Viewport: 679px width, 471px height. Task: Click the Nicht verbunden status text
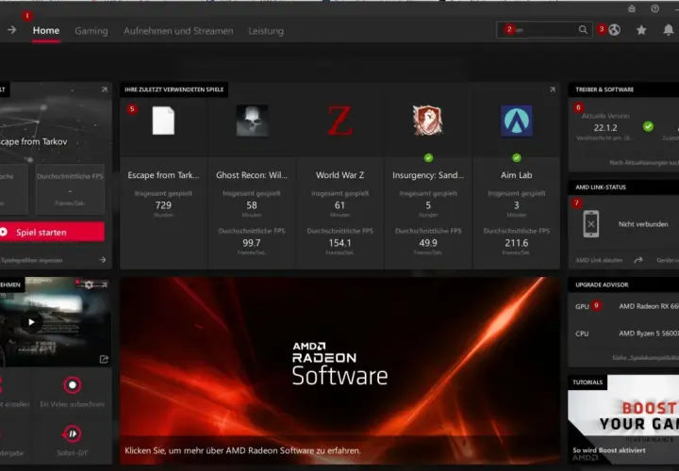(x=642, y=224)
